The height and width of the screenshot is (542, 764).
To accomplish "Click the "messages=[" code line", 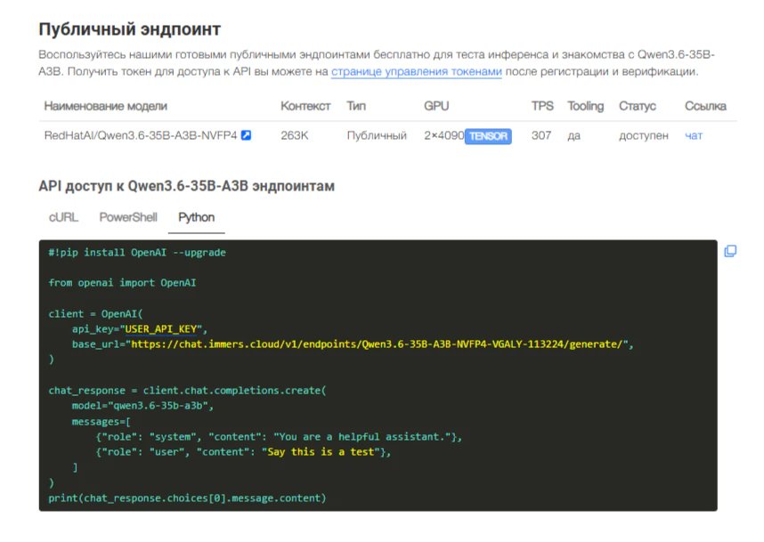I will (102, 422).
